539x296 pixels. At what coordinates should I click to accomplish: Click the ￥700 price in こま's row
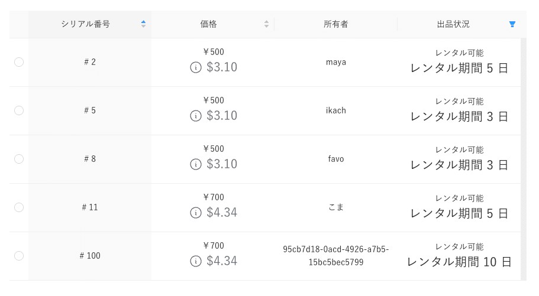tap(214, 197)
